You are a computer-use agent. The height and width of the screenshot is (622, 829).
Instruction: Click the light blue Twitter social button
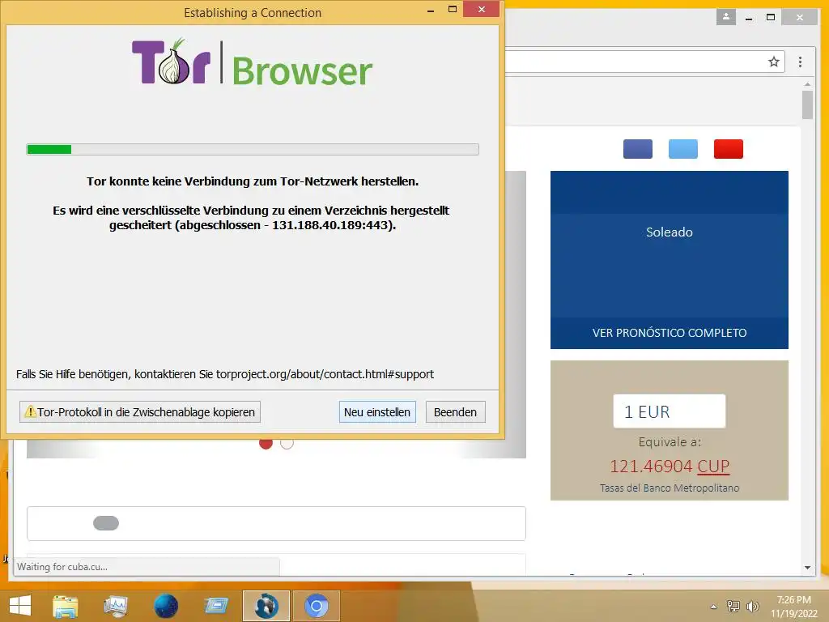683,149
